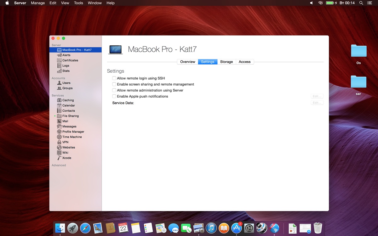The height and width of the screenshot is (236, 378).
Task: Select the File Sharing service
Action: (68, 116)
